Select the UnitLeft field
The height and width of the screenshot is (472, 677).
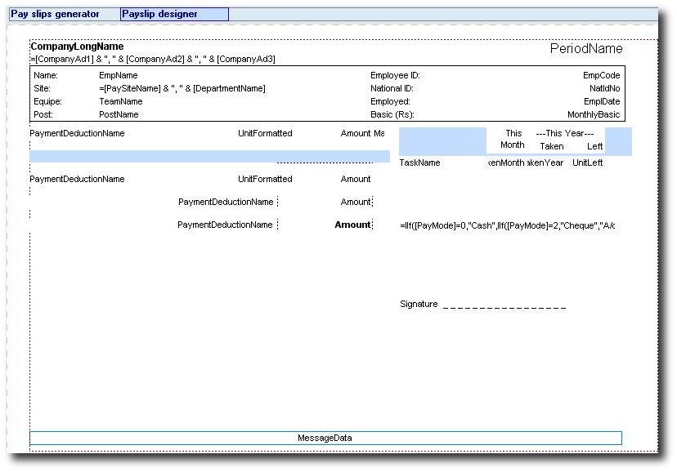pyautogui.click(x=587, y=163)
